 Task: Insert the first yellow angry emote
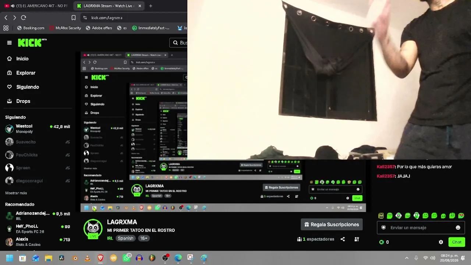pos(381,216)
